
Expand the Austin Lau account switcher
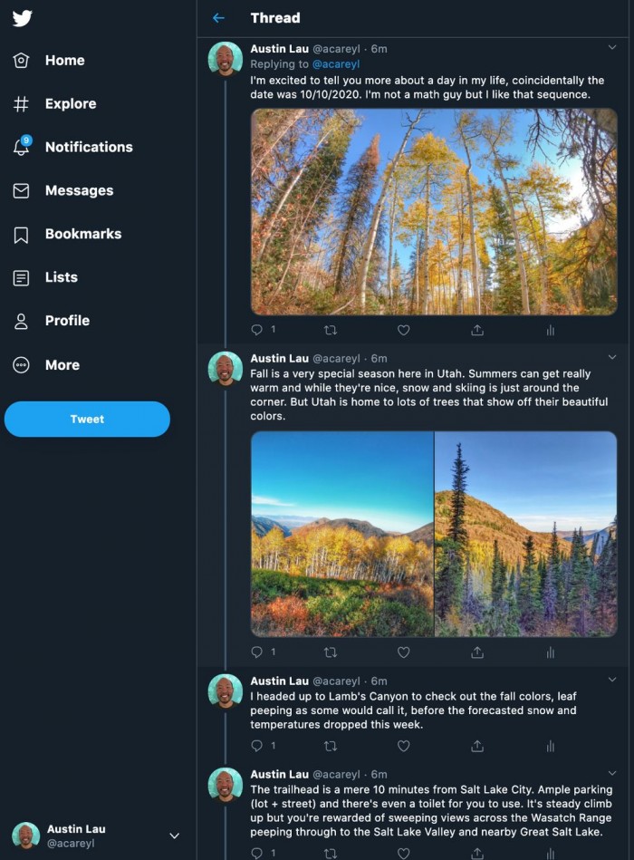[175, 836]
